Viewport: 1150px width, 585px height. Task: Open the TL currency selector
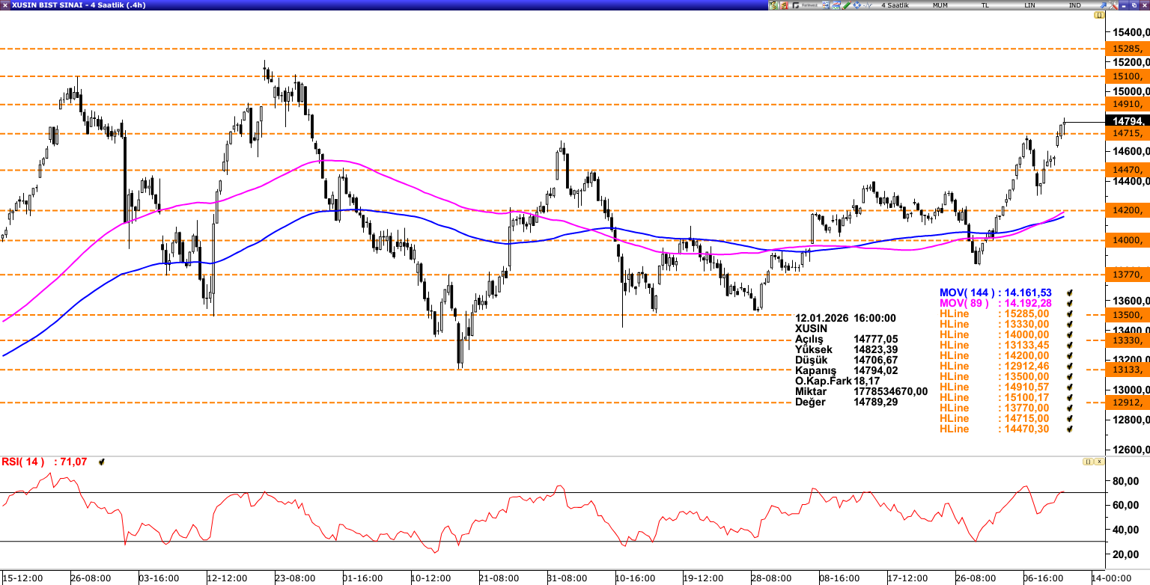click(x=985, y=5)
